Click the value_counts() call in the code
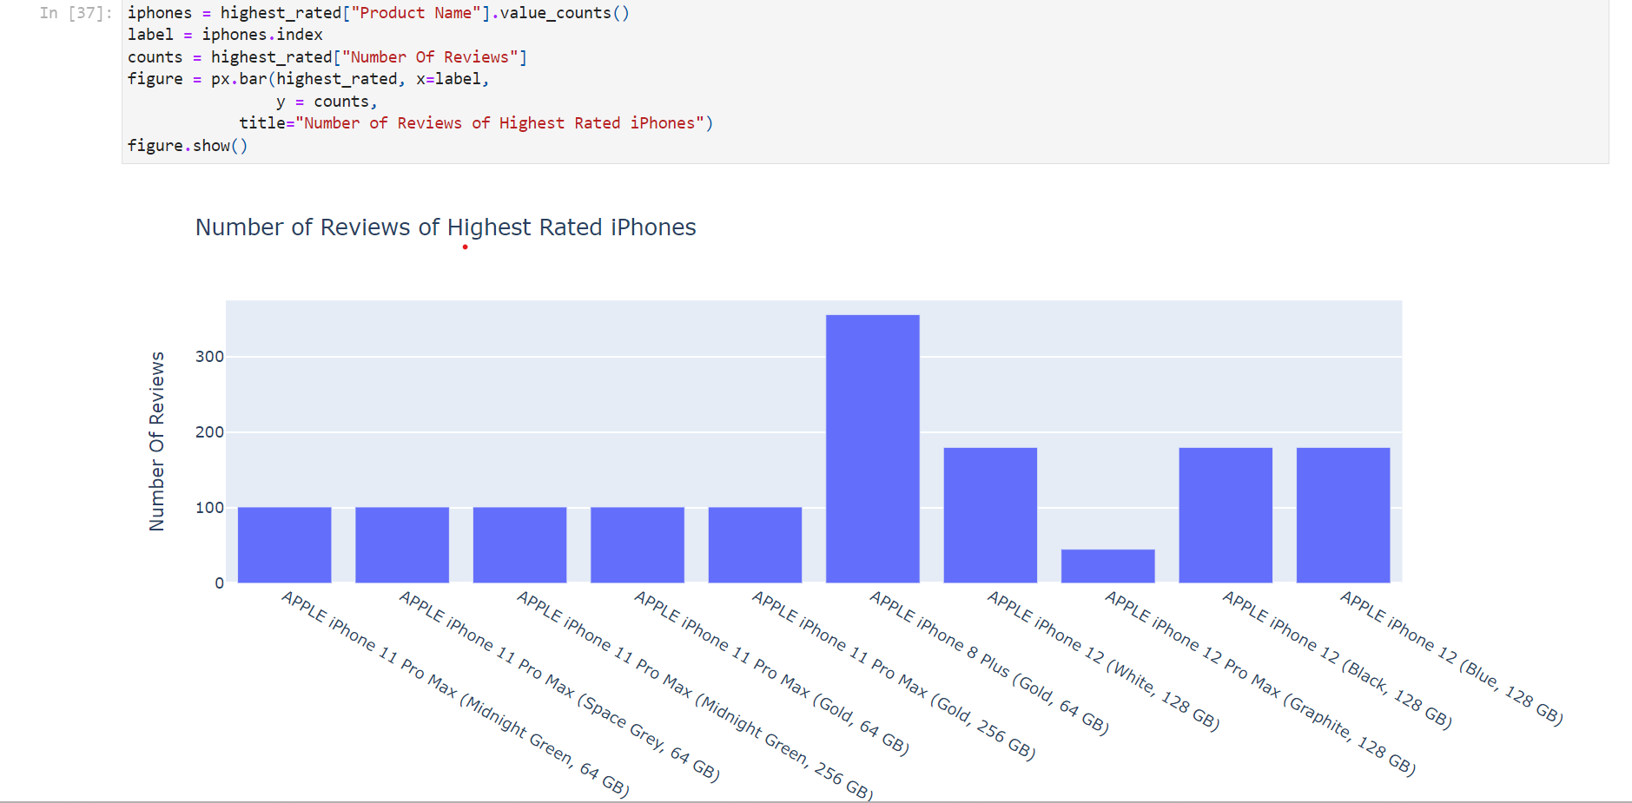The height and width of the screenshot is (803, 1632). point(566,12)
